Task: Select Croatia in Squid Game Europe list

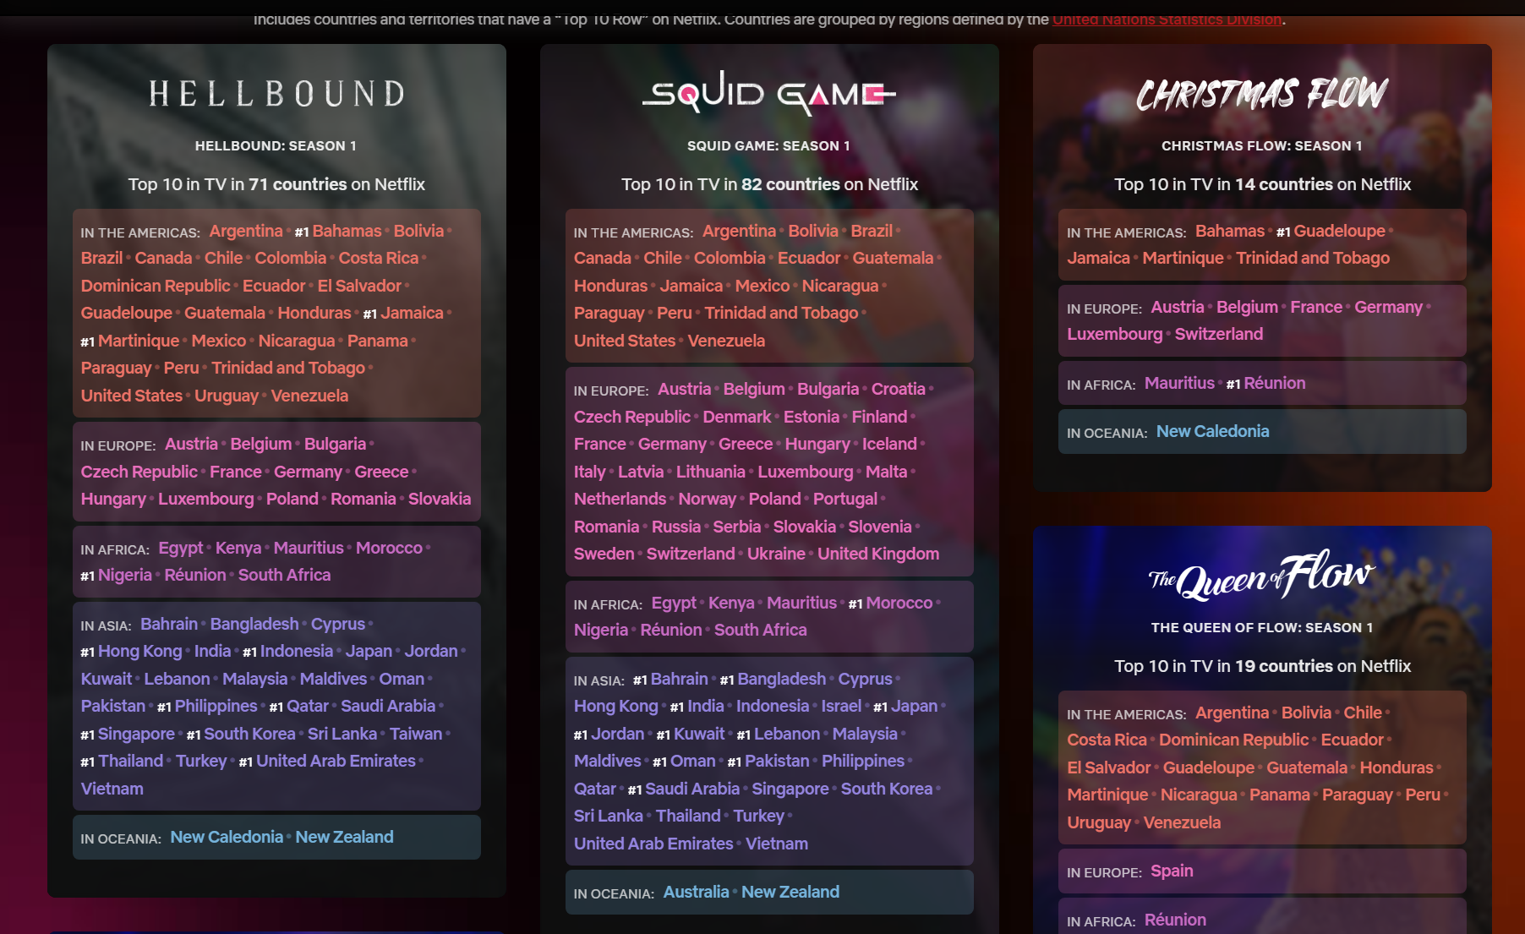Action: click(x=898, y=390)
